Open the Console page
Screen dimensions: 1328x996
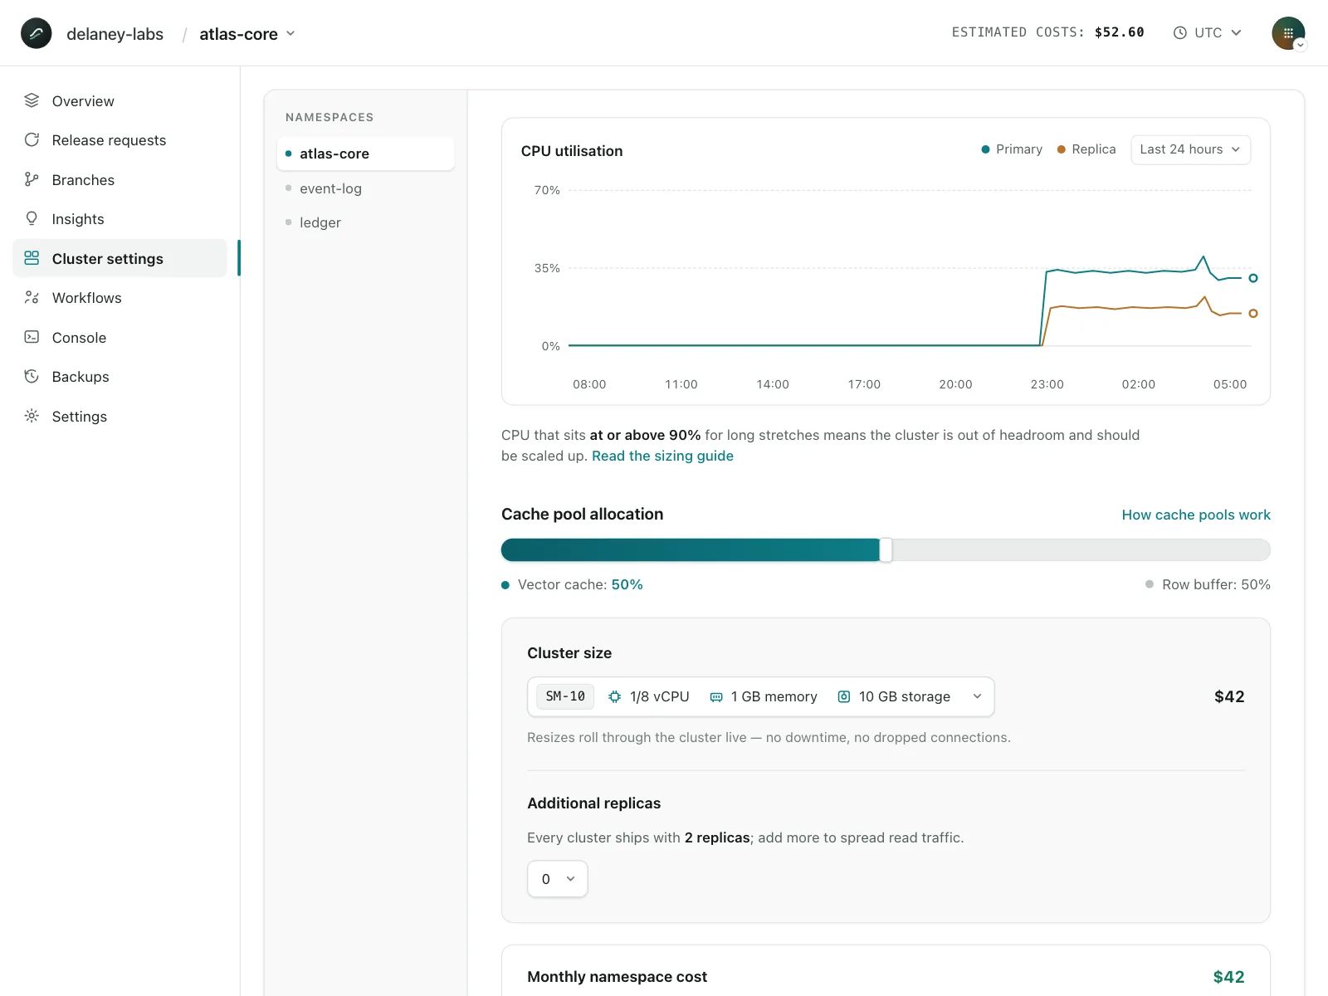click(x=120, y=337)
